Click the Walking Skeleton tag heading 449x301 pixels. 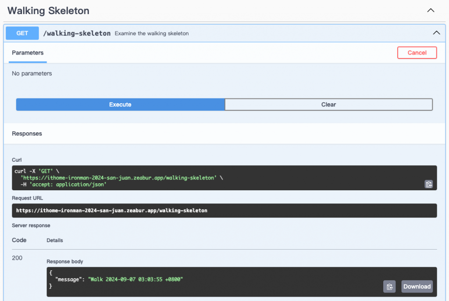[x=48, y=11]
